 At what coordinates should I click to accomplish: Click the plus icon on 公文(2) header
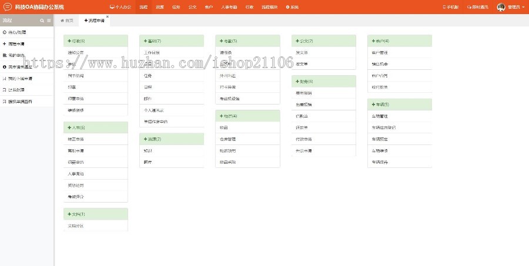tap(297, 41)
